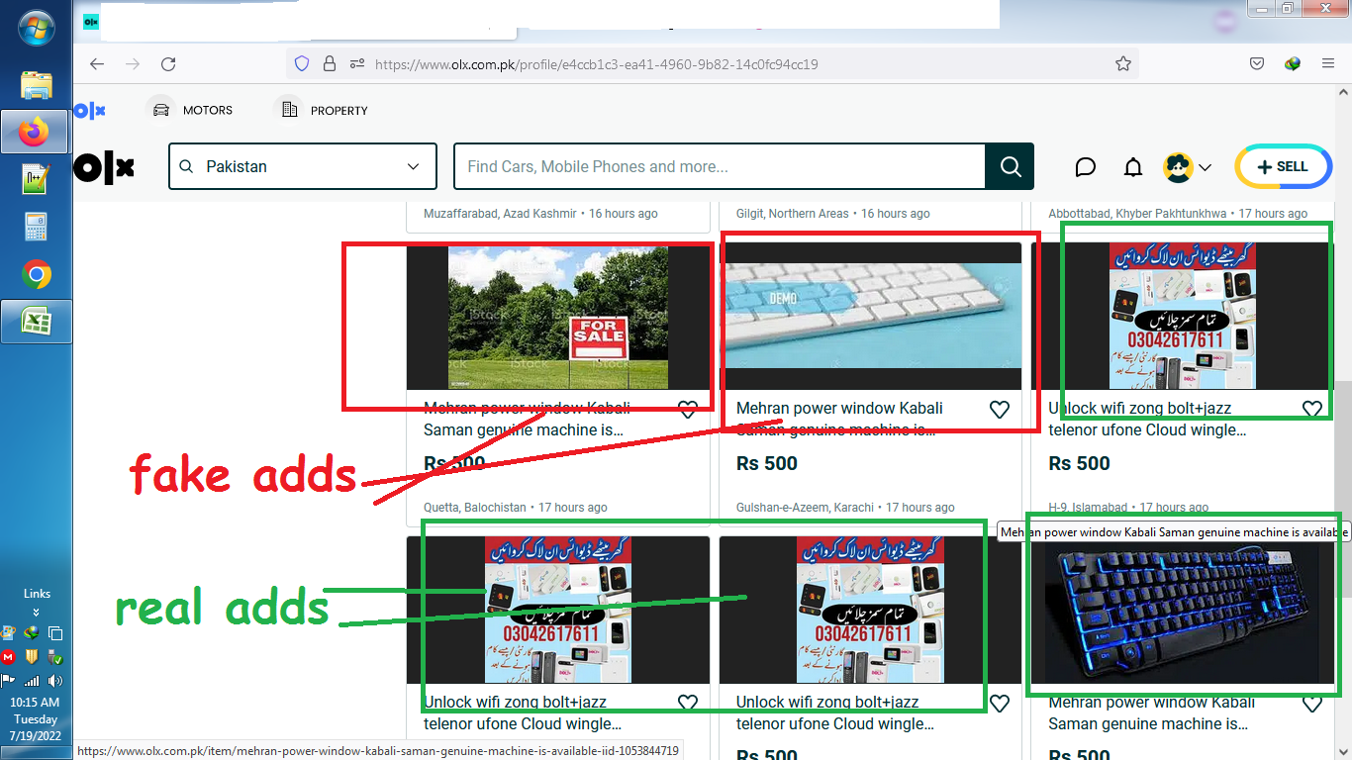Click the Quetta, Balochistan location text
Viewport: 1352px width, 760px height.
[x=475, y=508]
